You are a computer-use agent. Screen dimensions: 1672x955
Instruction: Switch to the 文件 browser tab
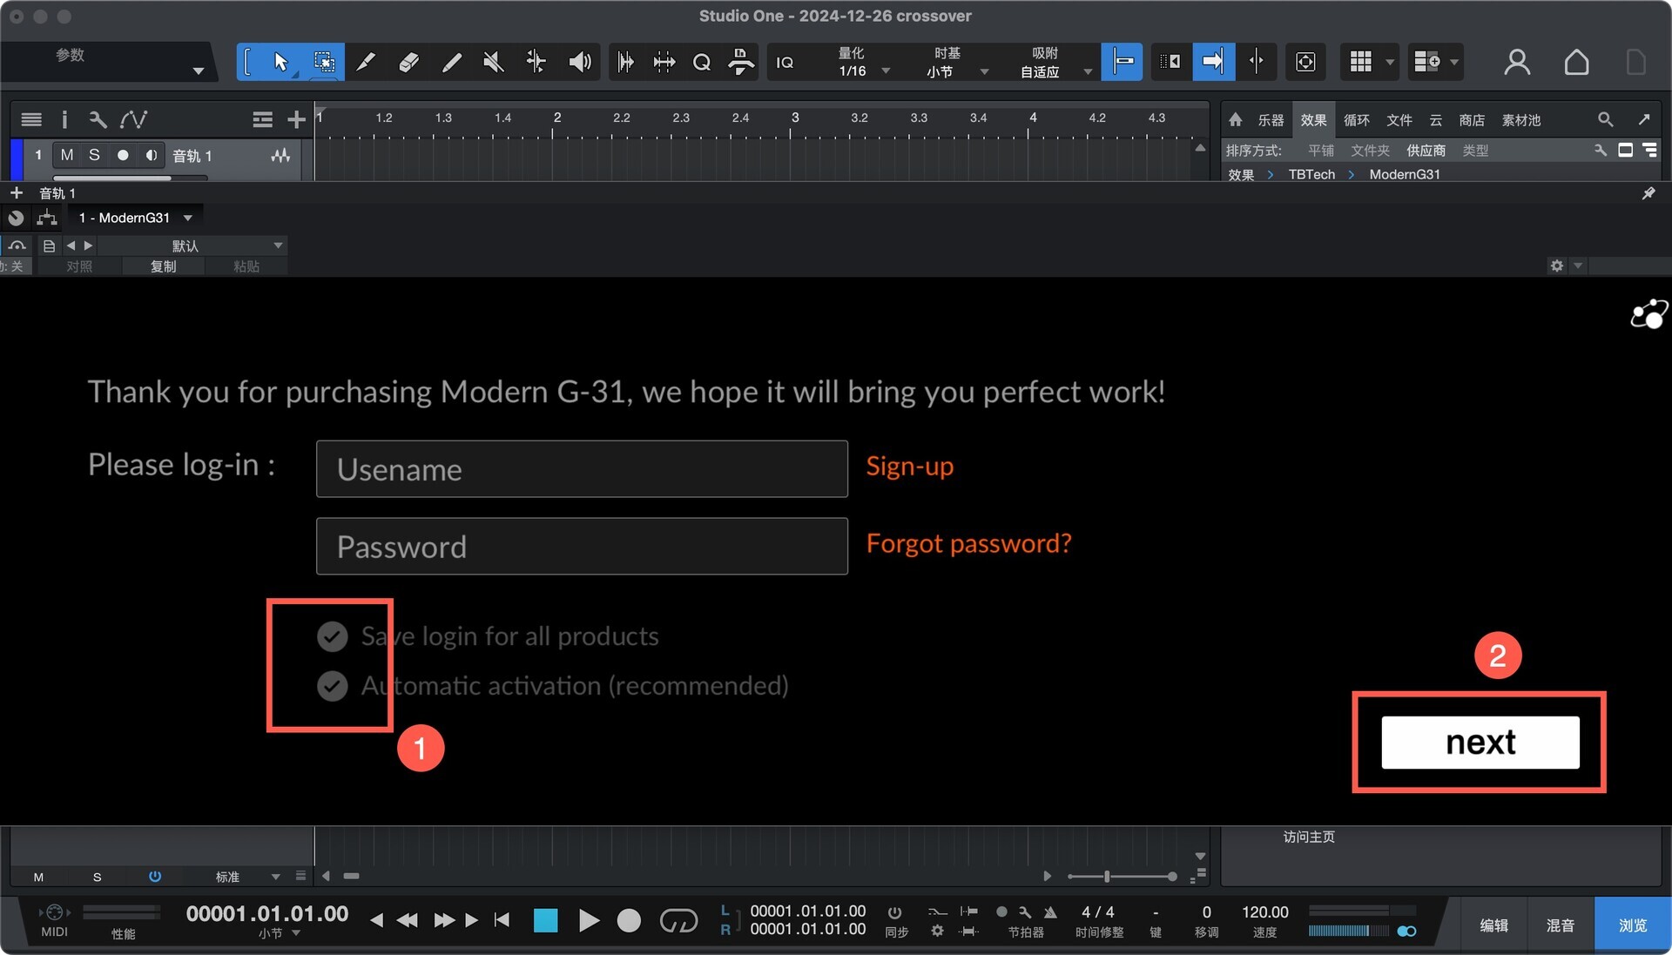[x=1399, y=120]
